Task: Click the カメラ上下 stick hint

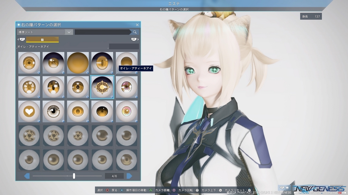Action: tap(212, 190)
